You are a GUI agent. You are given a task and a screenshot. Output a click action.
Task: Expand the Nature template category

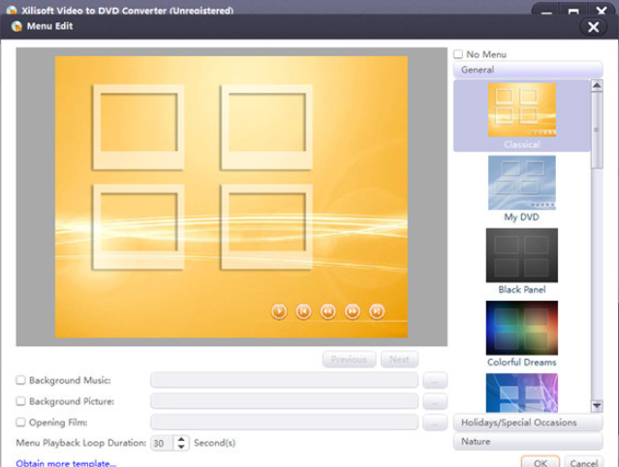point(528,442)
